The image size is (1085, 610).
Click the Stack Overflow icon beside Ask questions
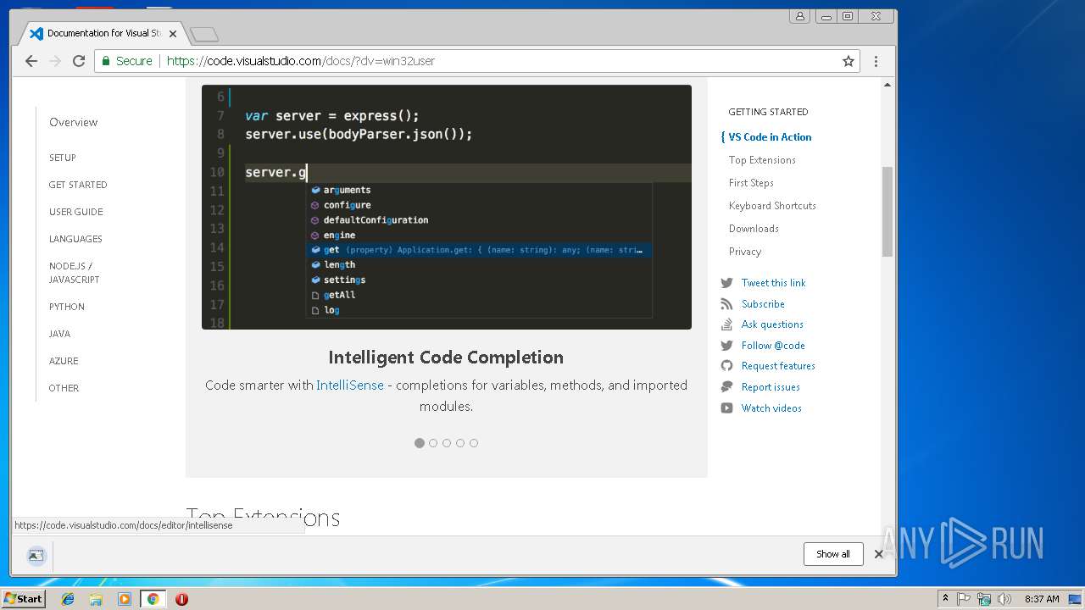pos(726,324)
